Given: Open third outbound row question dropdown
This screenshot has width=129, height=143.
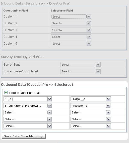Looking at the screenshot, I should (28, 112).
